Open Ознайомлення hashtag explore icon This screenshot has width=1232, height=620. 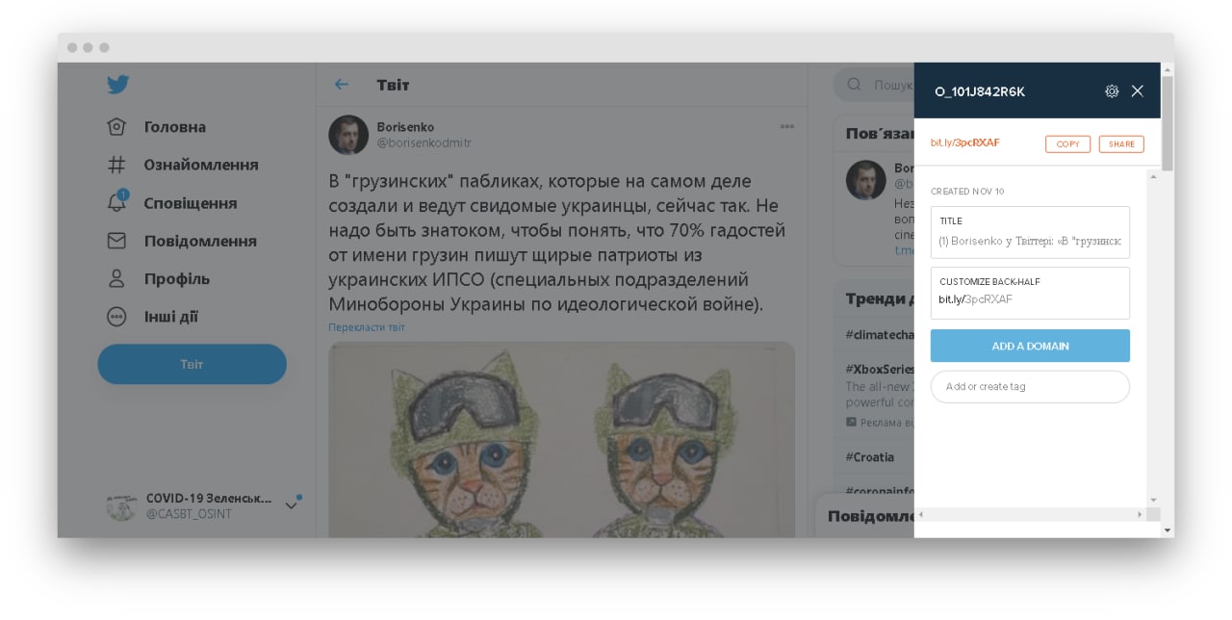tap(116, 165)
